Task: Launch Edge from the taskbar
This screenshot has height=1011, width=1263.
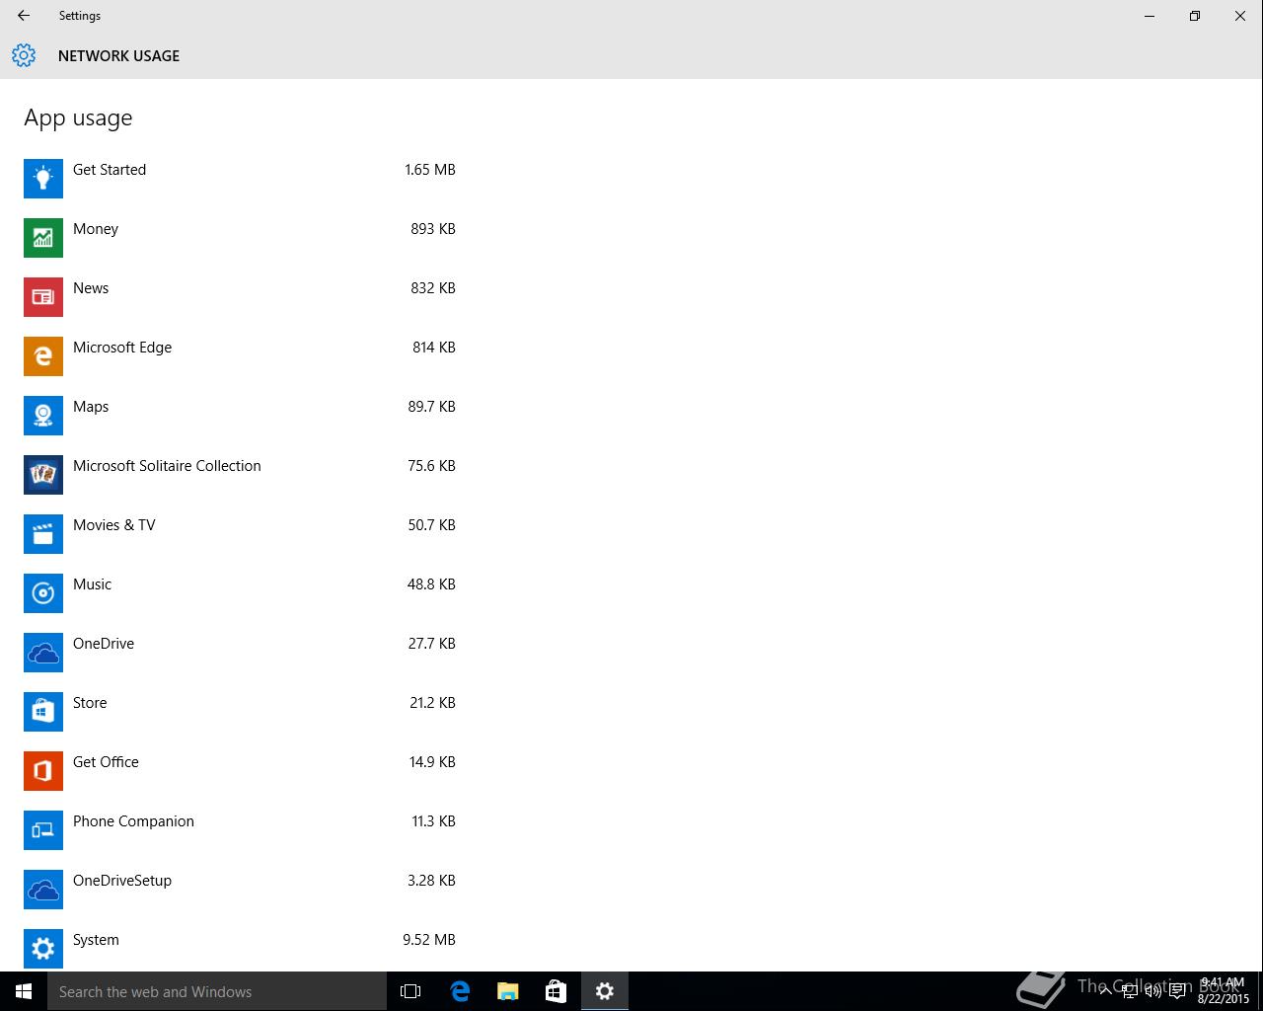Action: click(x=460, y=991)
